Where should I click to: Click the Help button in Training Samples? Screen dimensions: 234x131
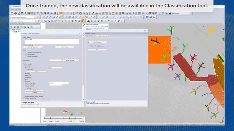(x=97, y=50)
